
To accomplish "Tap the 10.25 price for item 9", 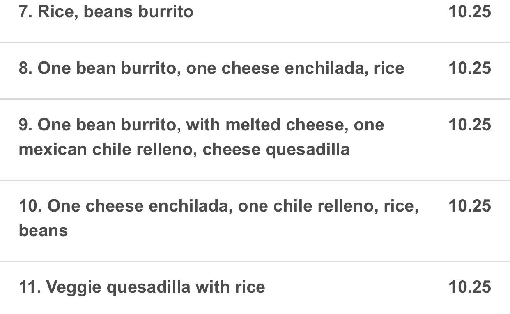I will (469, 125).
